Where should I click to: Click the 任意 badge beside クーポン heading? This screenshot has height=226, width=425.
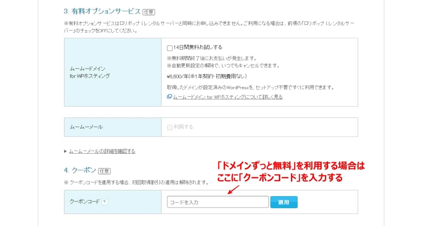(104, 171)
